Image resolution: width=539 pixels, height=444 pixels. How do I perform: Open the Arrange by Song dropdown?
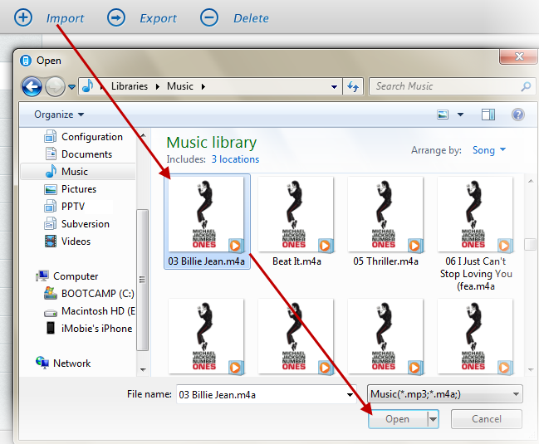click(x=488, y=150)
